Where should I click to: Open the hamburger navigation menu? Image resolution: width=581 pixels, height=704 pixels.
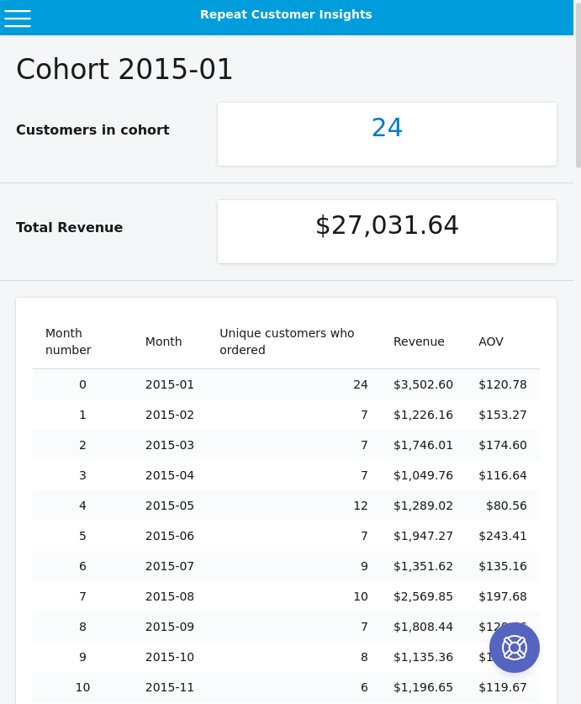pos(18,19)
